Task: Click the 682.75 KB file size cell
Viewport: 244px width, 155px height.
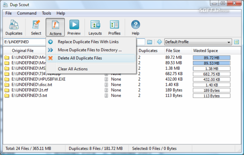Action: (x=174, y=74)
